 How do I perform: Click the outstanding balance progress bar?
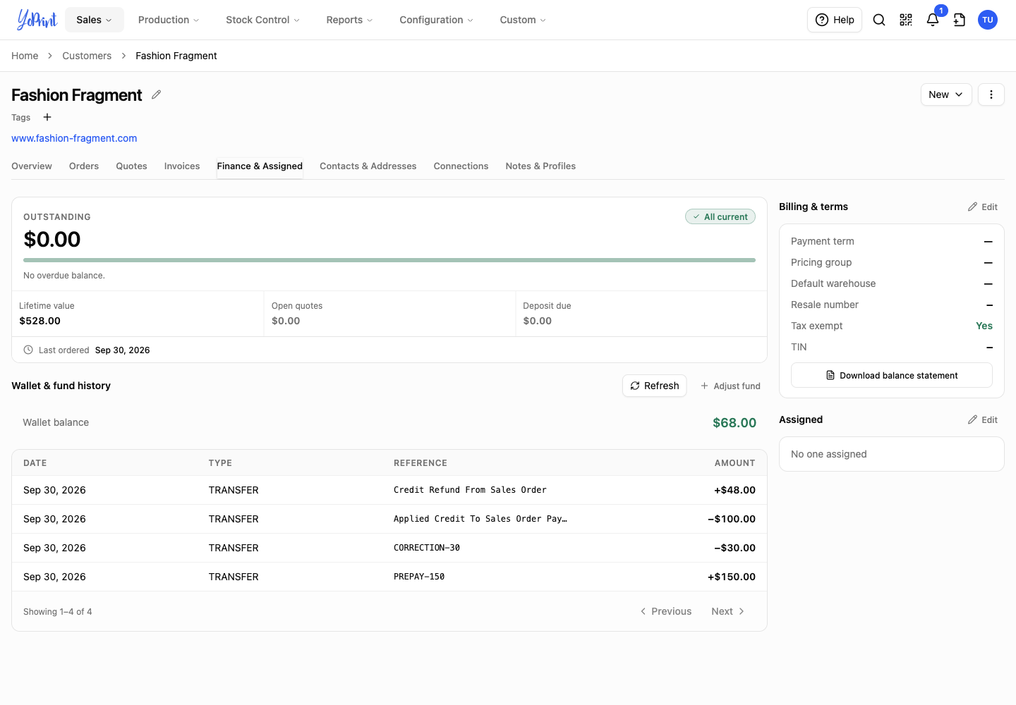click(389, 260)
